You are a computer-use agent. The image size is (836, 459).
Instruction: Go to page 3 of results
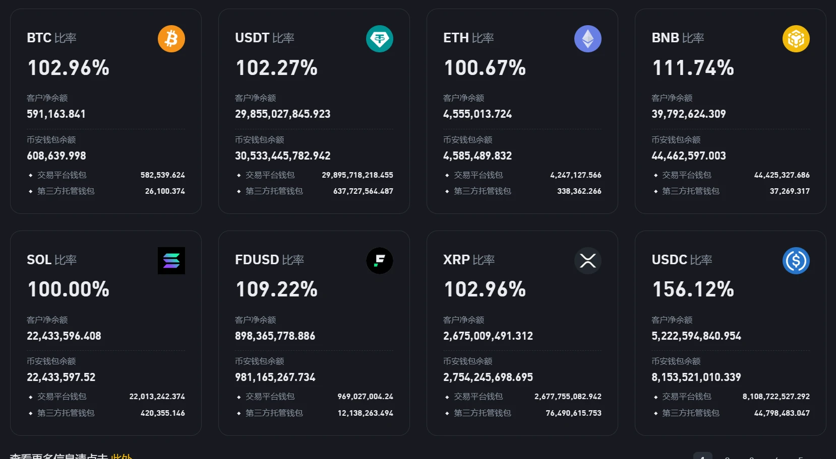click(751, 456)
